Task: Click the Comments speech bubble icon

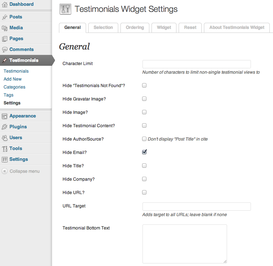Action: tap(5, 50)
